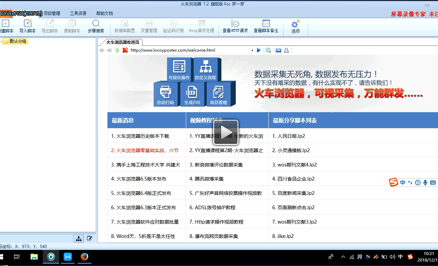Refresh page with green refresh icon
The image size is (438, 266).
(117, 50)
